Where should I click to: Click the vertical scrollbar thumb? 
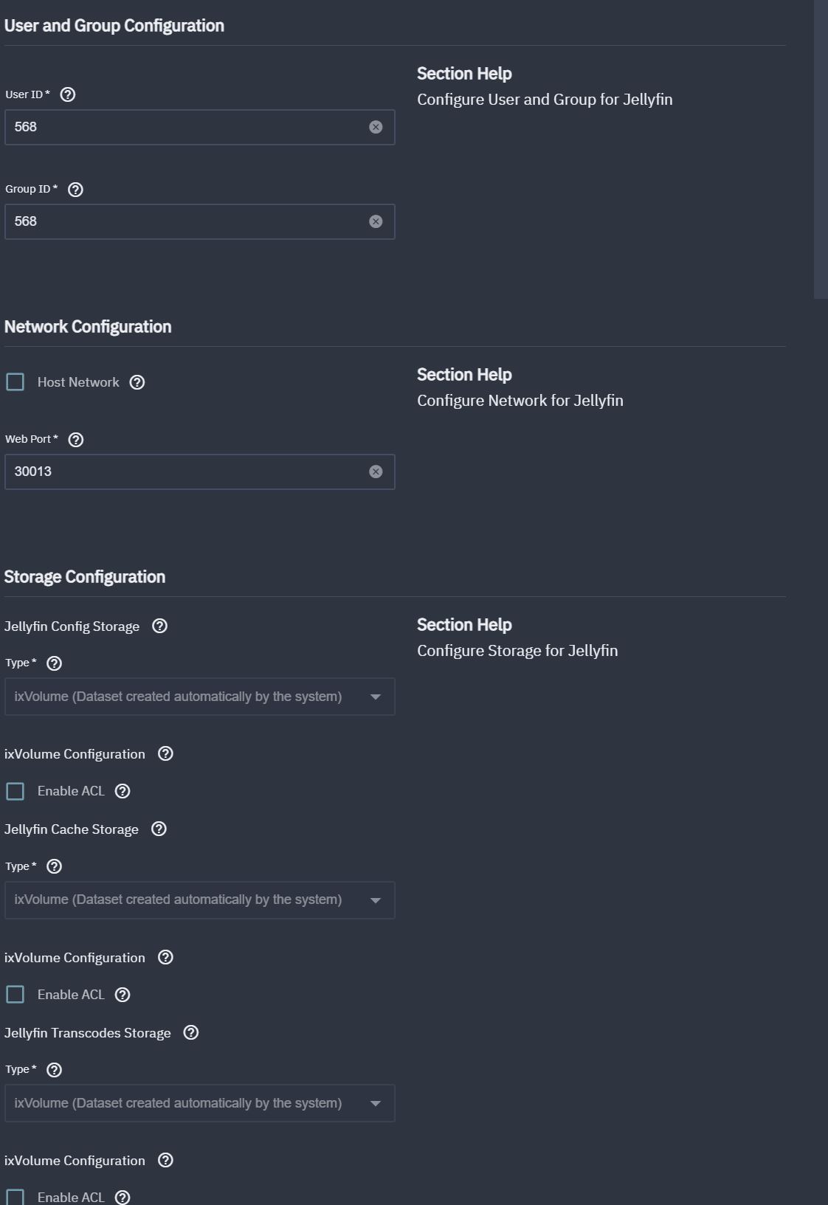pos(821,149)
